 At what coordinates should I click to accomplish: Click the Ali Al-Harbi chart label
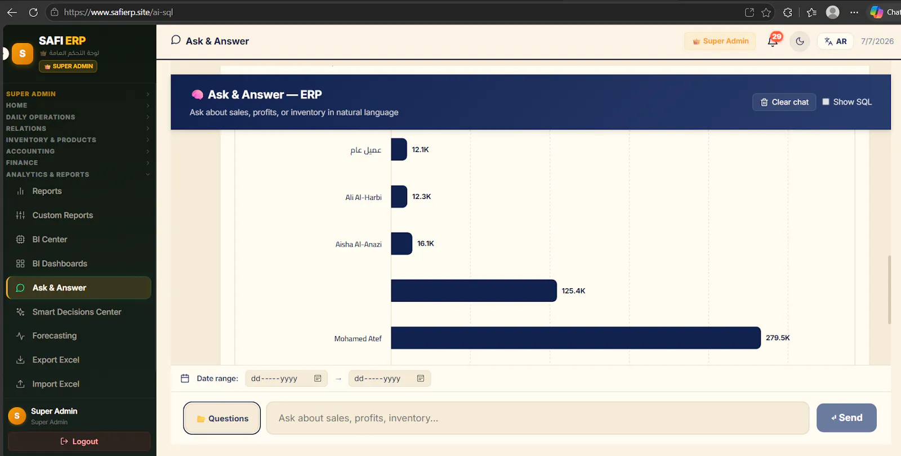point(363,198)
